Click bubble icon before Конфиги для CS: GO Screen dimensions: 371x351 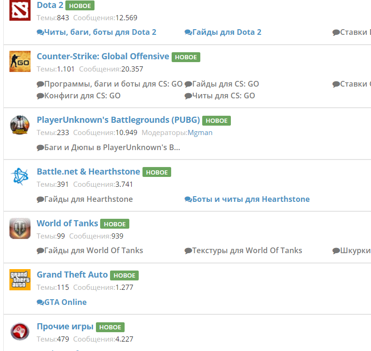(40, 96)
